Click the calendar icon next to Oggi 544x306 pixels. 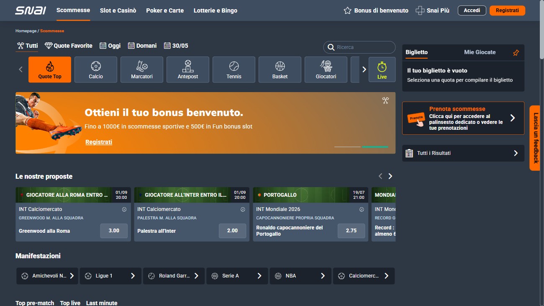(103, 46)
